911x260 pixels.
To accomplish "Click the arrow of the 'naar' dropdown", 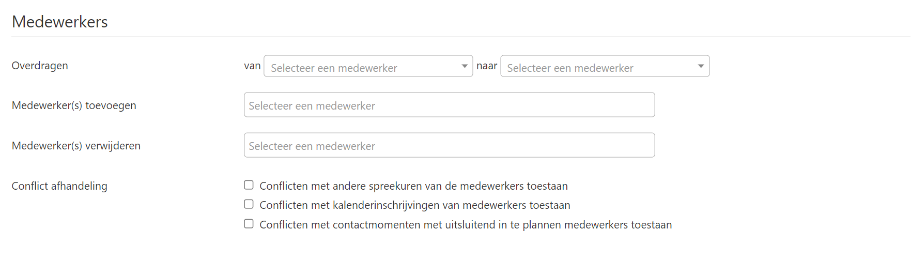I will (701, 66).
